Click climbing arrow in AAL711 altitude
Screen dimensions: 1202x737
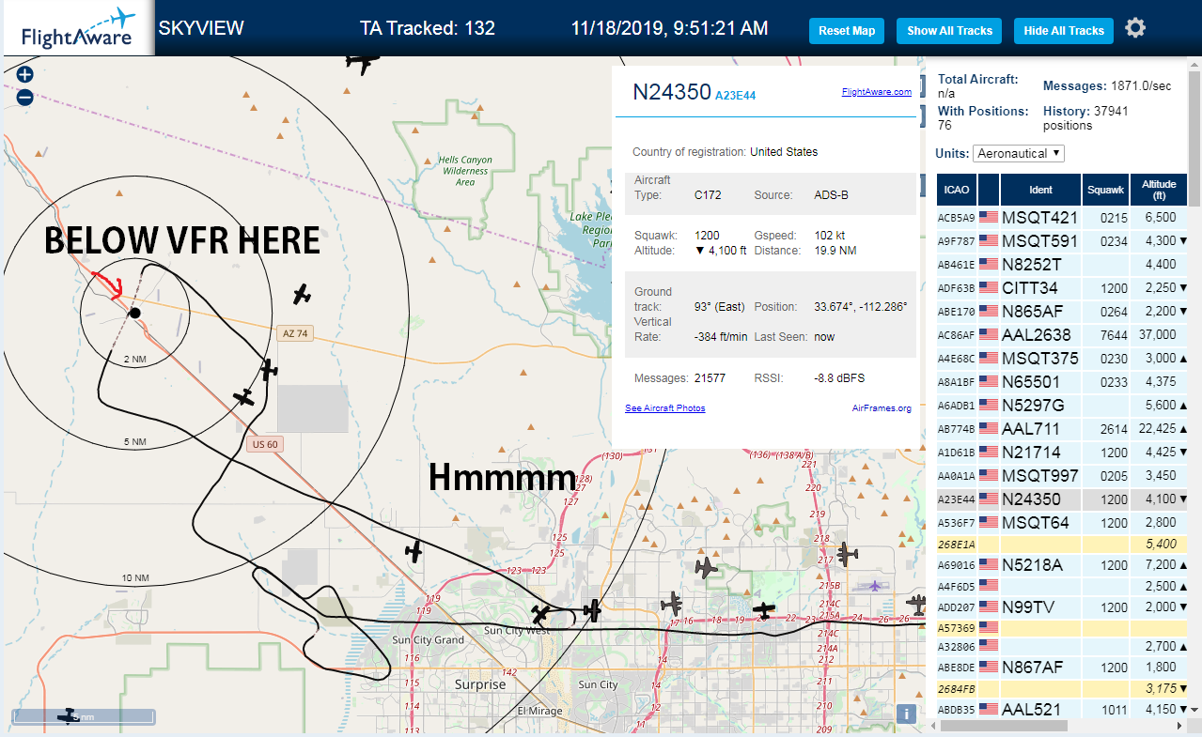1183,429
